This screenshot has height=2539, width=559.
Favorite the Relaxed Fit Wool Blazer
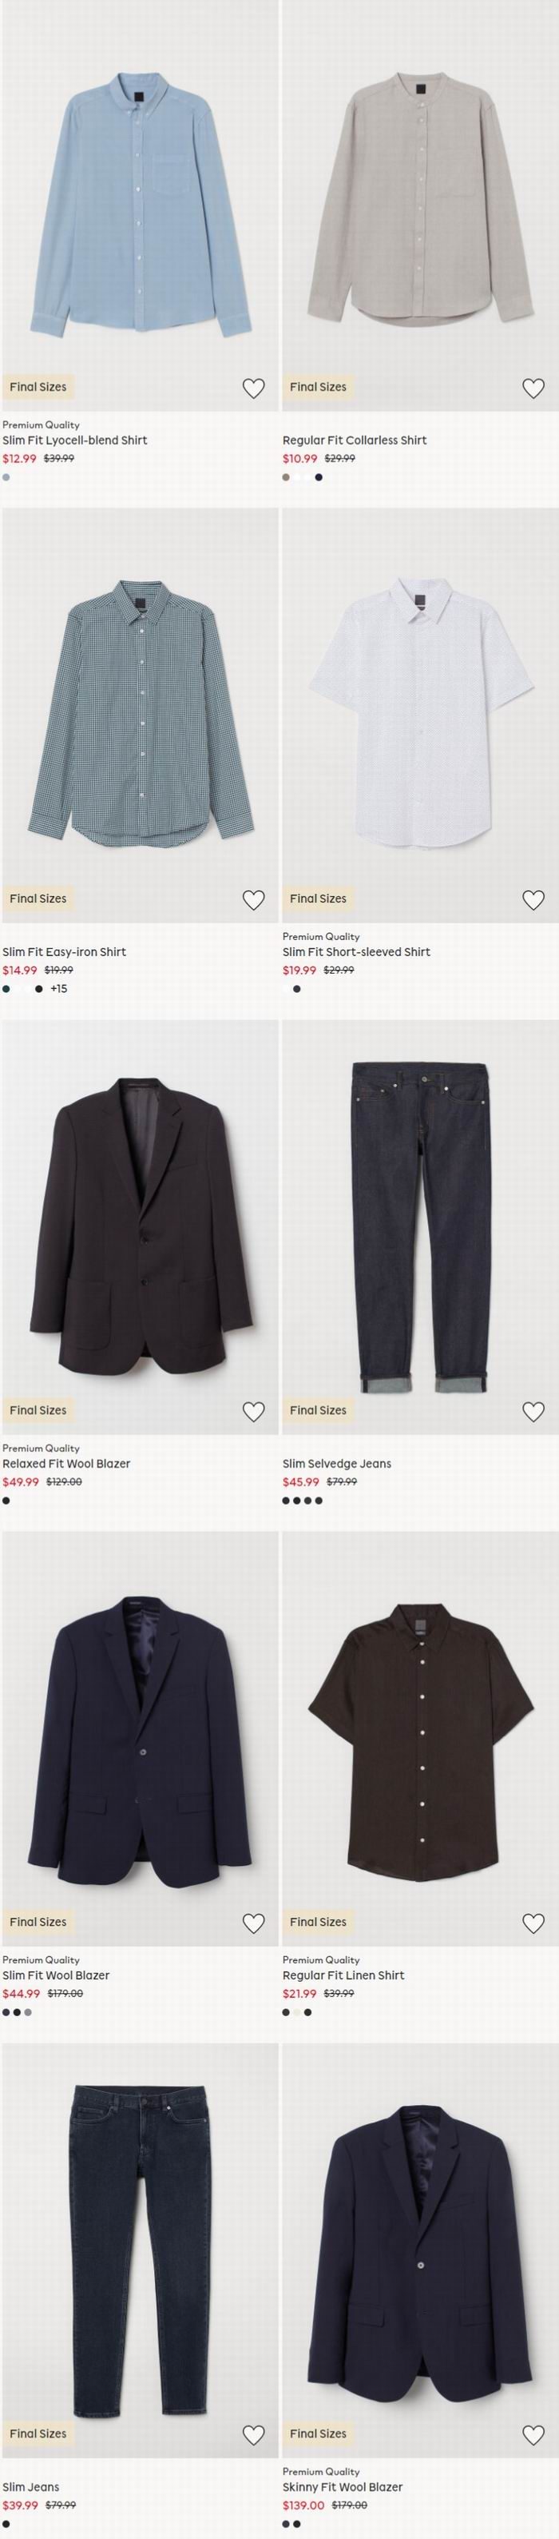point(253,1412)
